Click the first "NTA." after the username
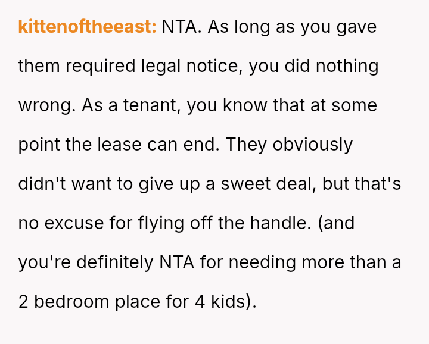The height and width of the screenshot is (344, 429). coord(182,27)
